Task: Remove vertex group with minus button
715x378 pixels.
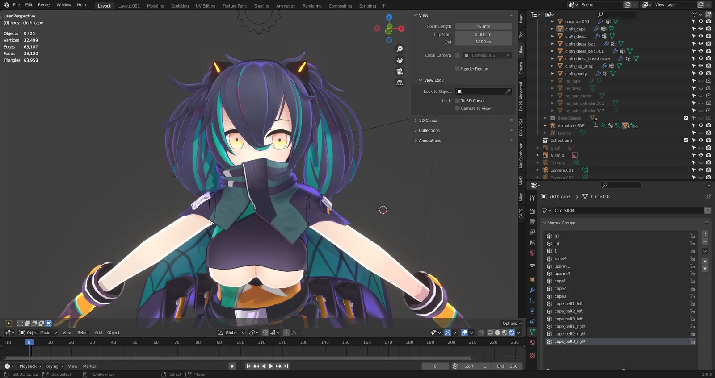Action: 705,241
